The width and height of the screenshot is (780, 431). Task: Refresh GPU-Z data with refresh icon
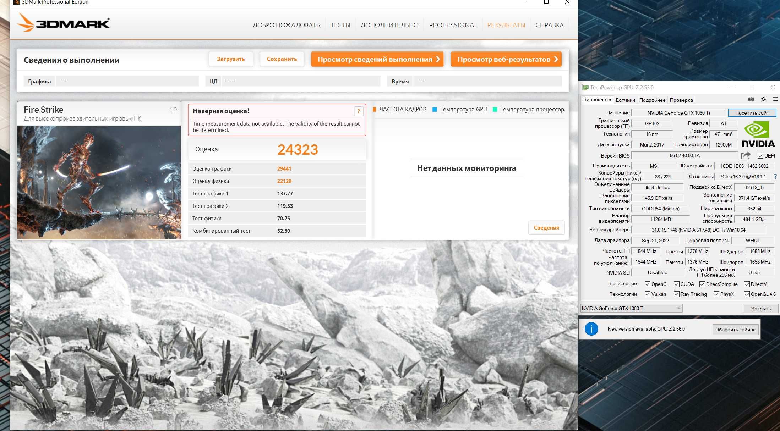click(763, 99)
